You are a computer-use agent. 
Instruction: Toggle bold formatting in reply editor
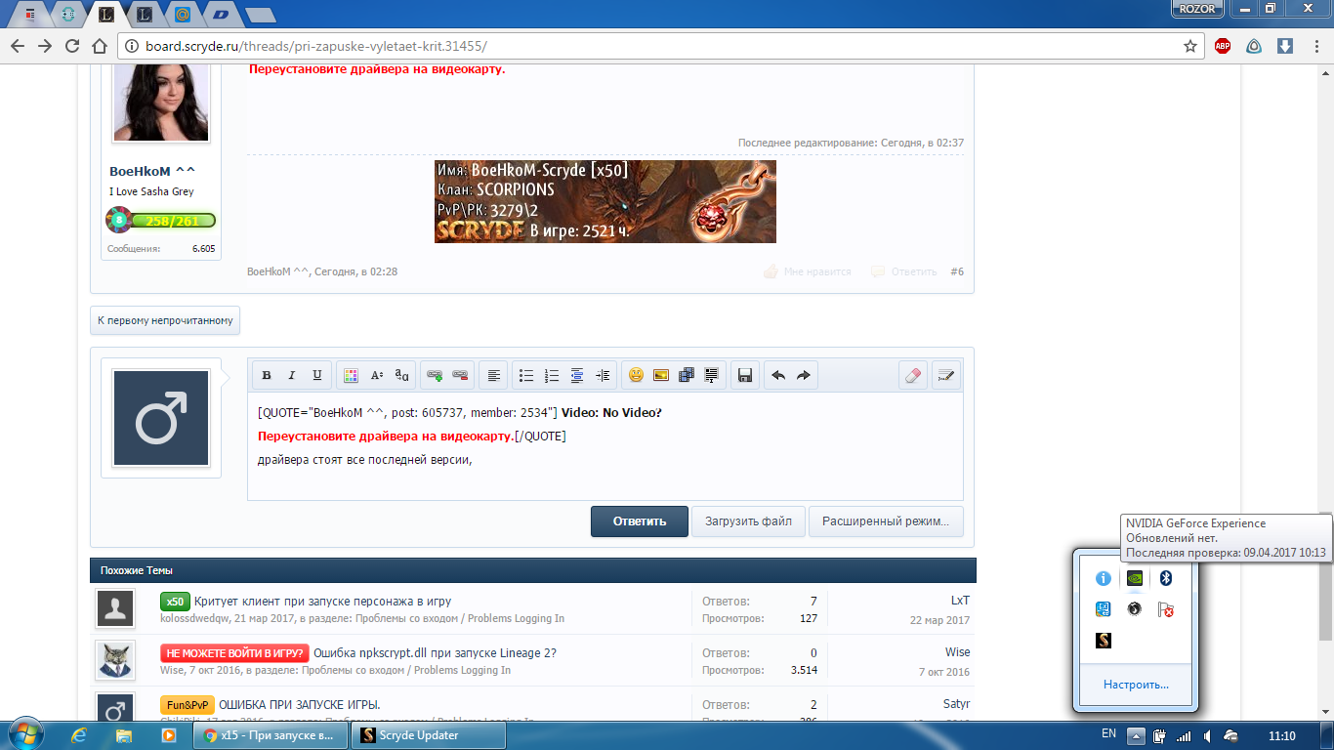(x=266, y=375)
